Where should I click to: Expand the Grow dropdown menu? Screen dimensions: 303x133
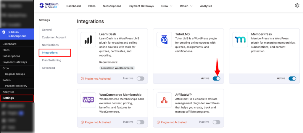167,6
